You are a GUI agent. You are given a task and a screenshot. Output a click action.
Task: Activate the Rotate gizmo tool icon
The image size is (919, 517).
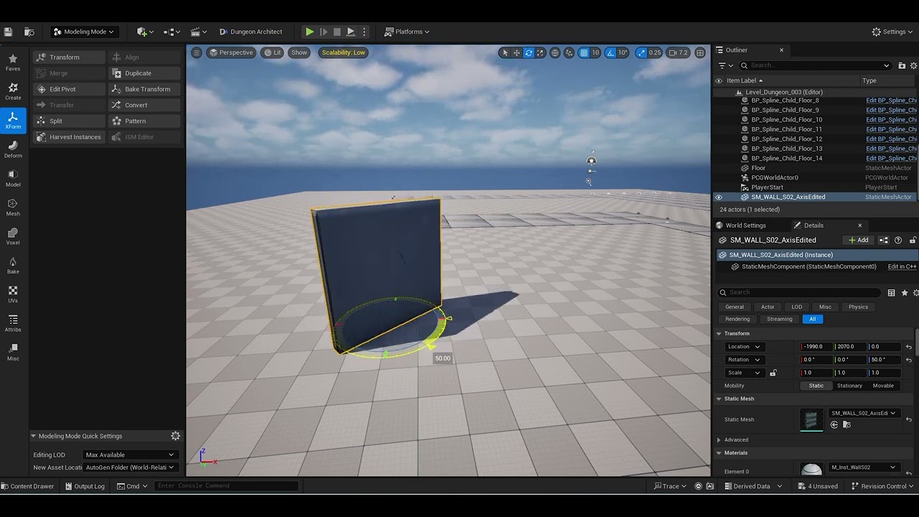(528, 52)
